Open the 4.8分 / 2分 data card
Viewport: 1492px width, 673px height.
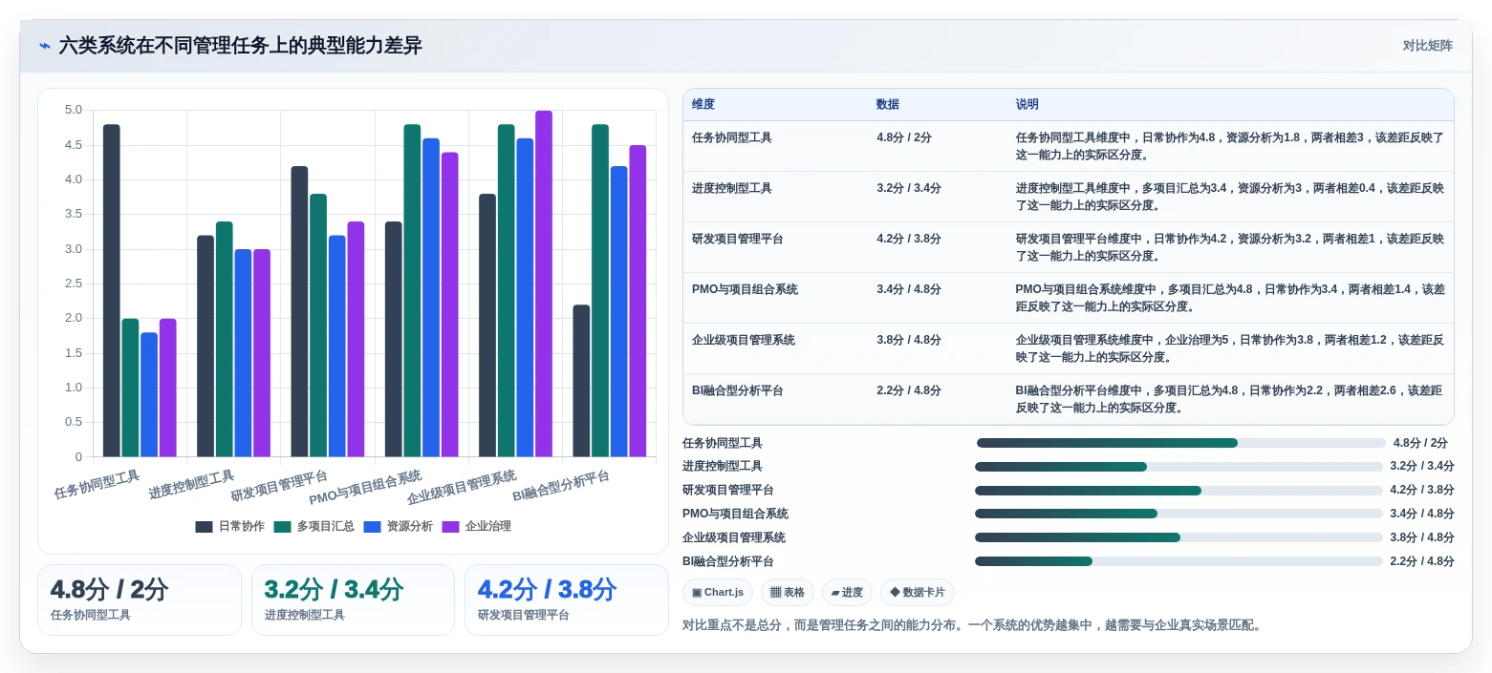point(140,599)
